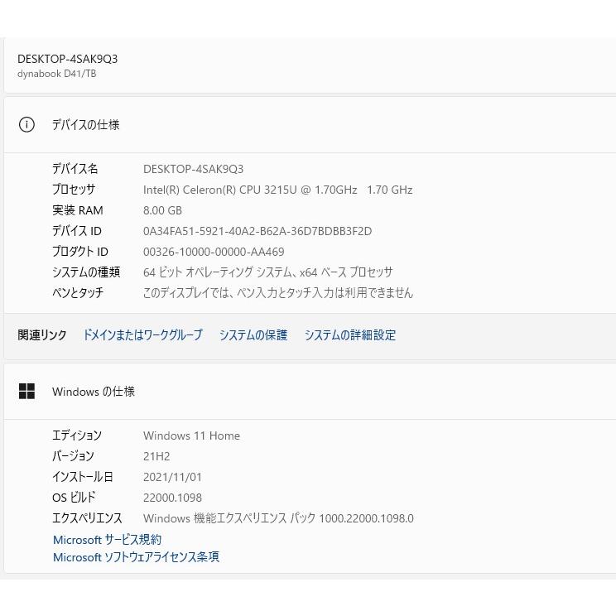Image resolution: width=616 pixels, height=616 pixels.
Task: Click the Windows 11 Home edition value
Action: click(192, 436)
